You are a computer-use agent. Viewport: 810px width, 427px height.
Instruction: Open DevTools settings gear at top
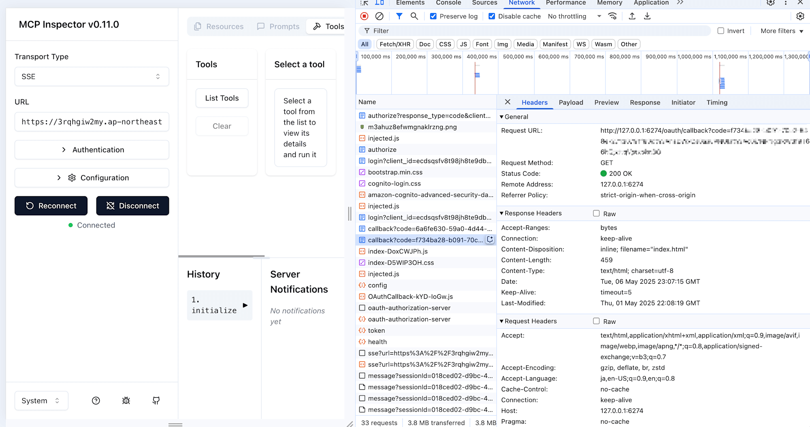pos(770,2)
